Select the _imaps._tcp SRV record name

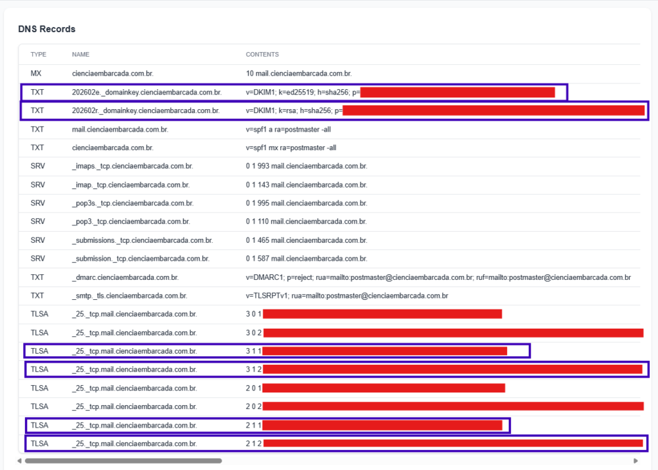tap(132, 166)
